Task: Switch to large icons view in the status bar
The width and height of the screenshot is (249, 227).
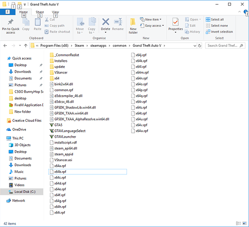Action: click(x=244, y=223)
